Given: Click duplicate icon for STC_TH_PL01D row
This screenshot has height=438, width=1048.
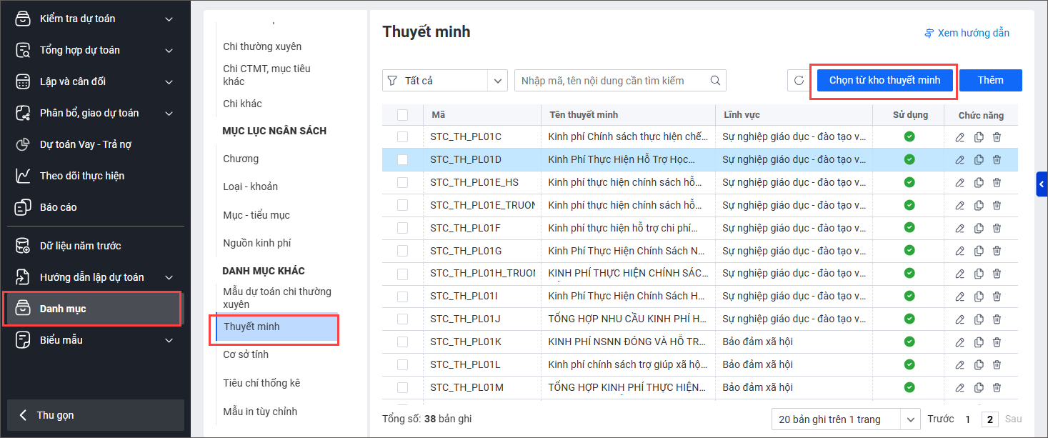Looking at the screenshot, I should 979,160.
